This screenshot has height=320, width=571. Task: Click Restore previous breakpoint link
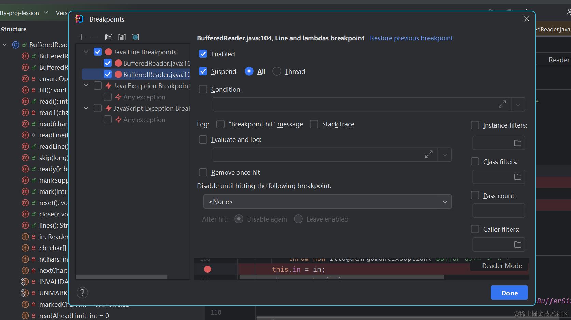pyautogui.click(x=411, y=38)
